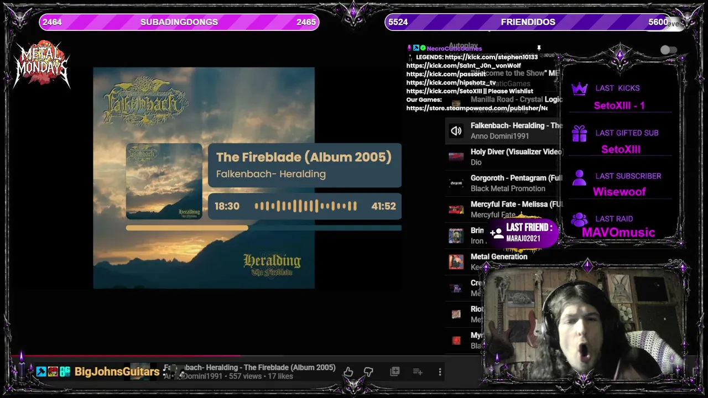Viewport: 708px width, 398px height.
Task: Click the red badge beside BigJohnsGuitars
Action: point(53,371)
